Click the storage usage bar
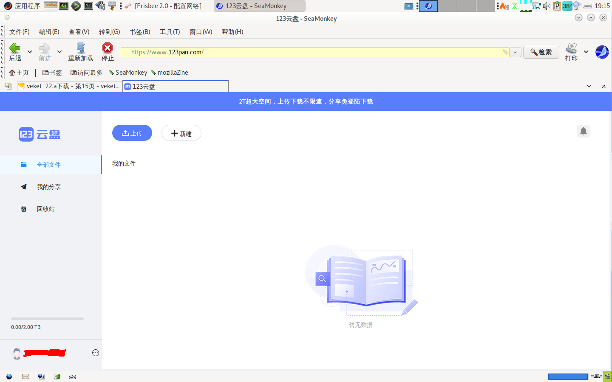Screen dimensions: 612x382 click(x=47, y=319)
